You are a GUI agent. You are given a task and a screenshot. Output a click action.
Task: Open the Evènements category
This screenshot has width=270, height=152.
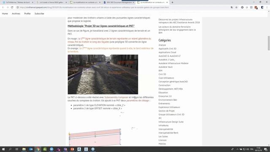[x=164, y=103]
